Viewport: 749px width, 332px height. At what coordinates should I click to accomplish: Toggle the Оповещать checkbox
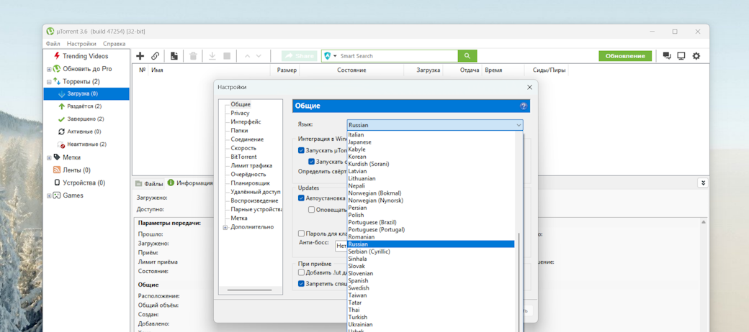[311, 210]
